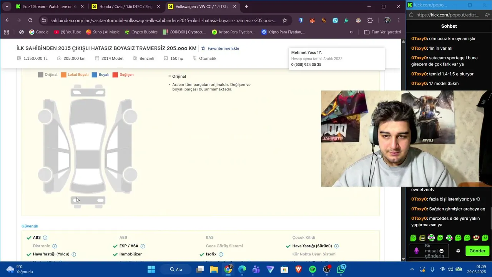This screenshot has width=492, height=277.
Task: Go back to the previous page
Action: point(7,20)
